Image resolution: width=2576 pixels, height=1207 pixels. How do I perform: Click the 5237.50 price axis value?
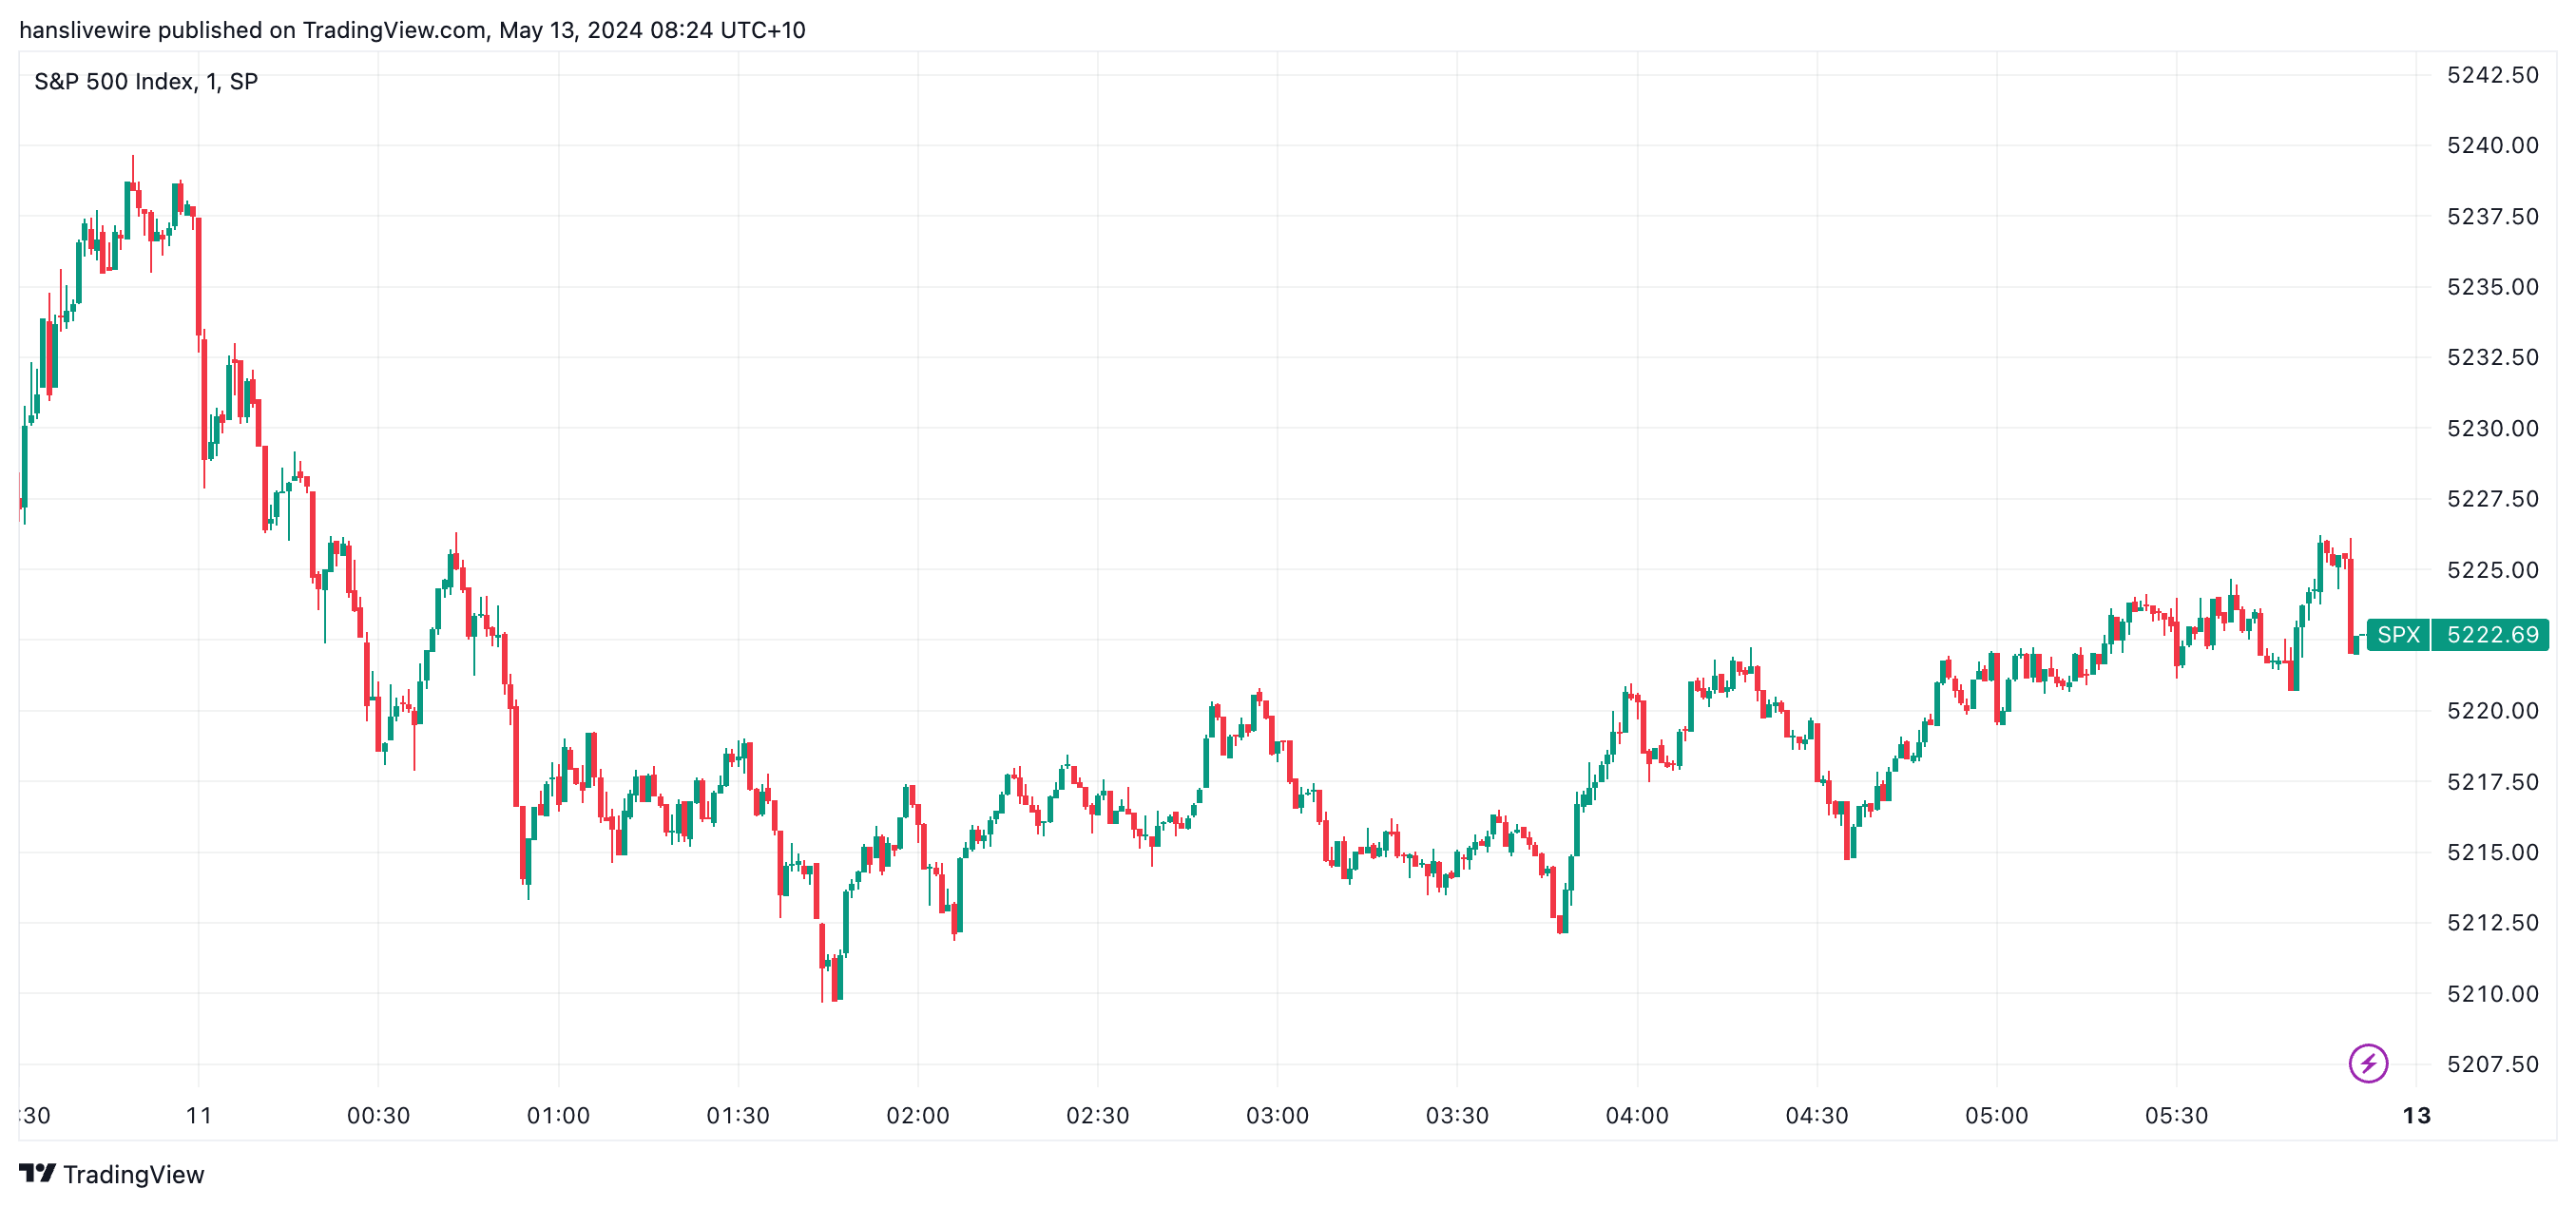click(x=2492, y=216)
